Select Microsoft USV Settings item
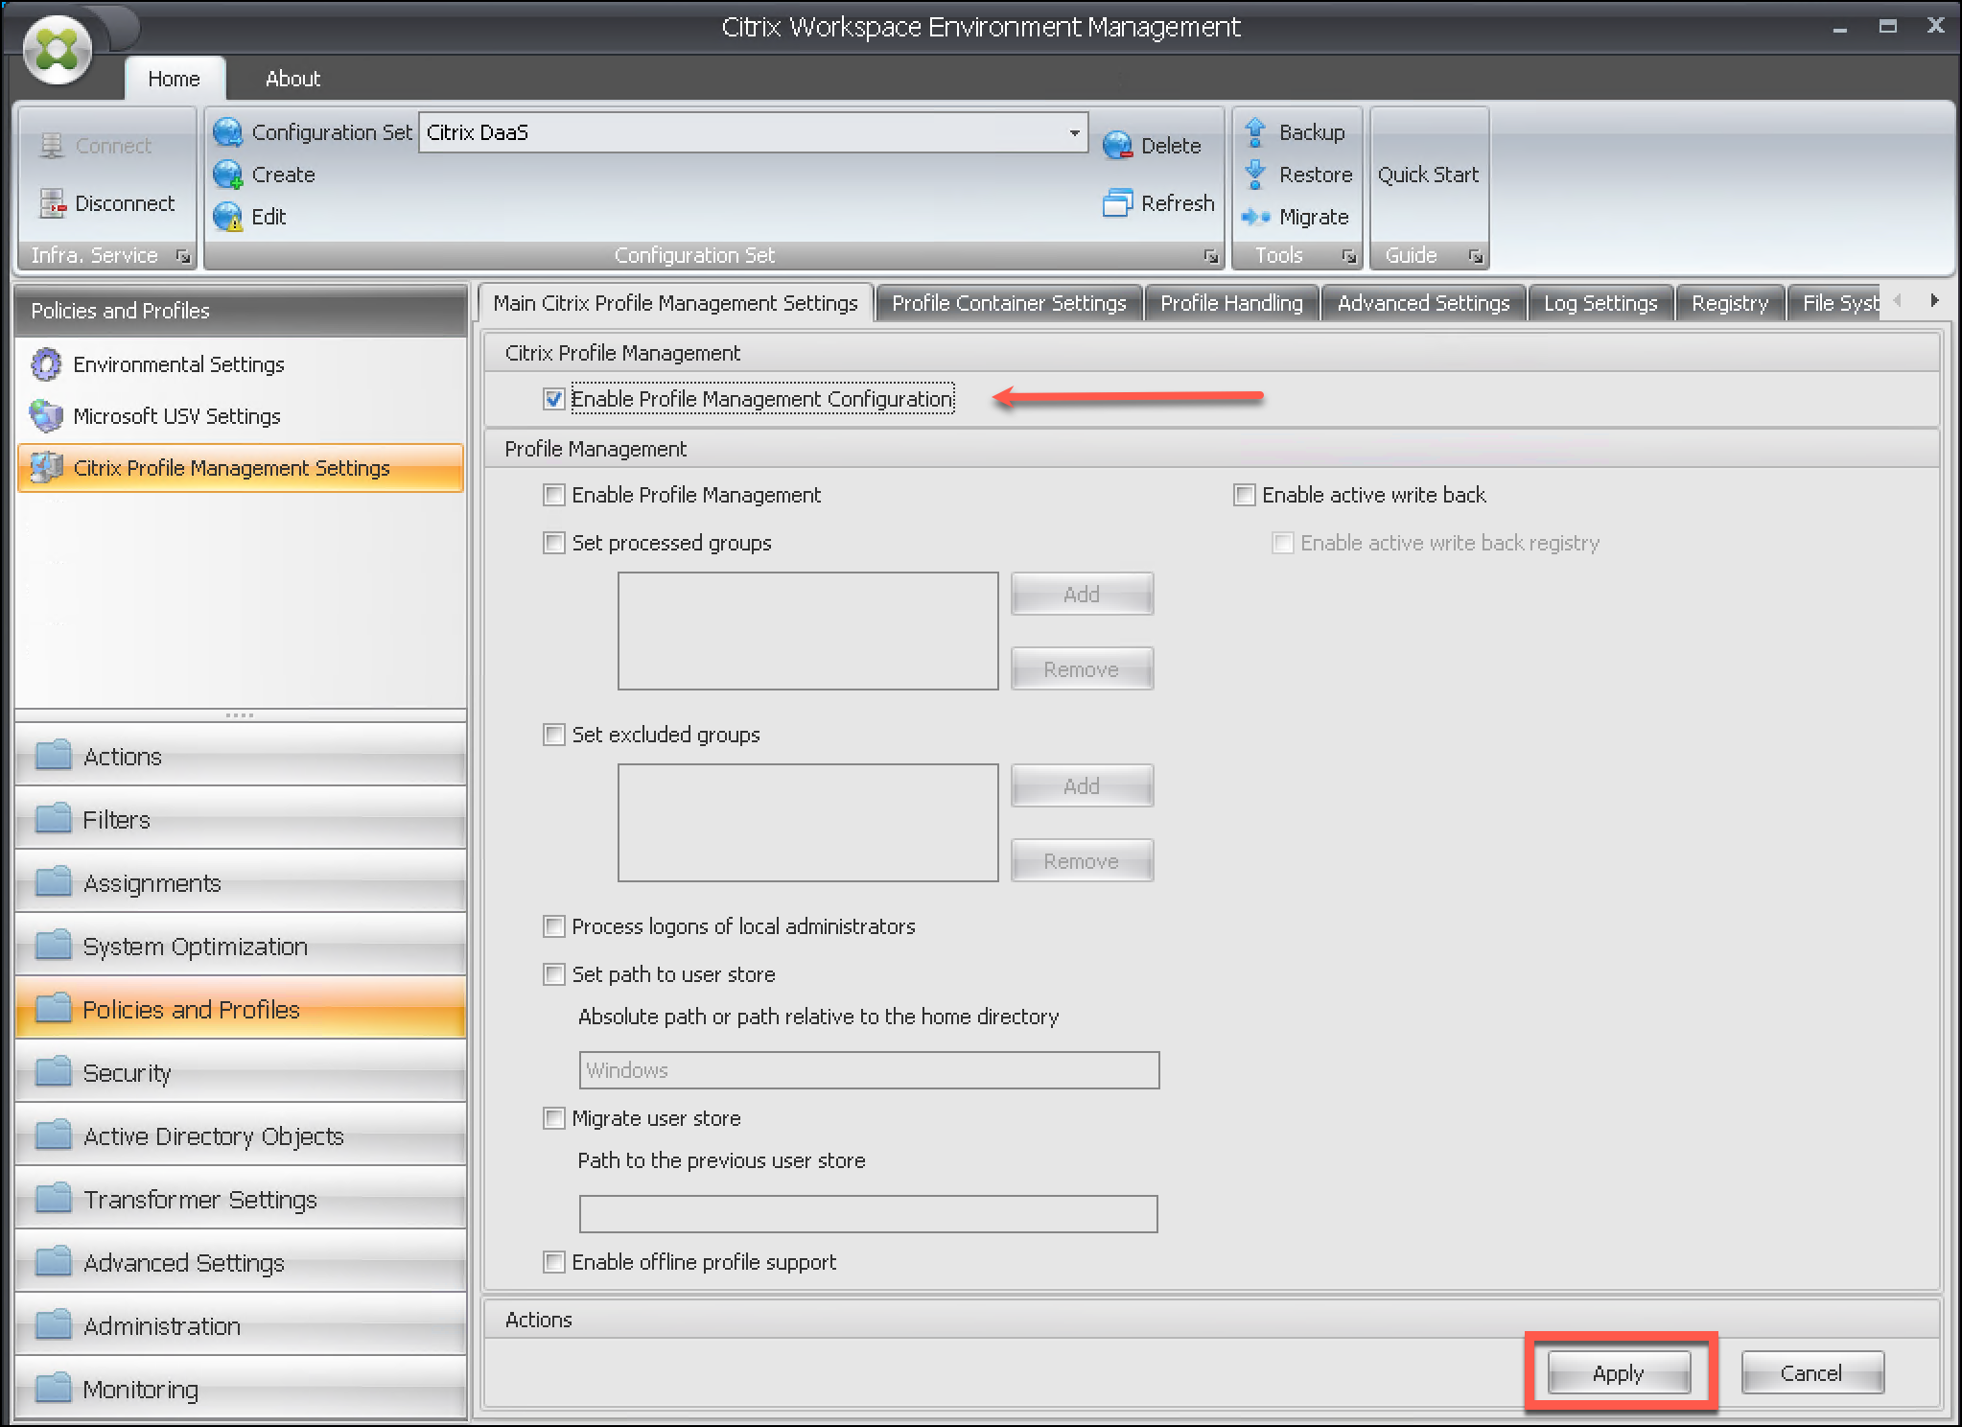Image resolution: width=1962 pixels, height=1427 pixels. click(177, 416)
